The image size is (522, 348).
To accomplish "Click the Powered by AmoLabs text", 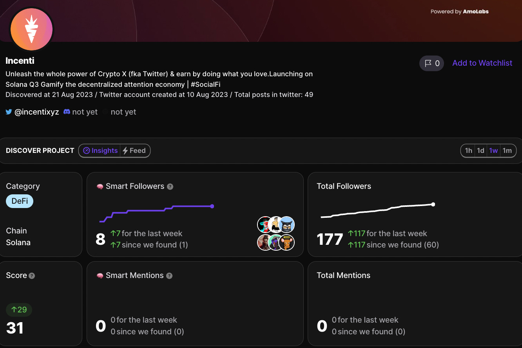I will [460, 11].
